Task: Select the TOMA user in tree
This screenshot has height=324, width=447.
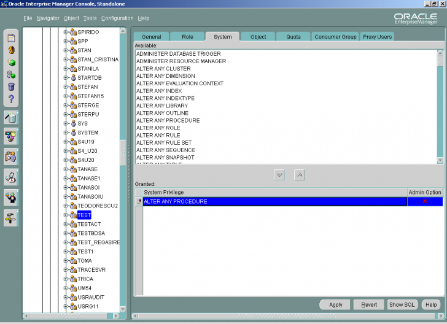Action: [85, 261]
